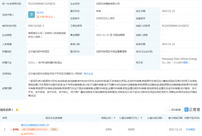Open legal representative 李沐芬 profile link

click(x=40, y=13)
